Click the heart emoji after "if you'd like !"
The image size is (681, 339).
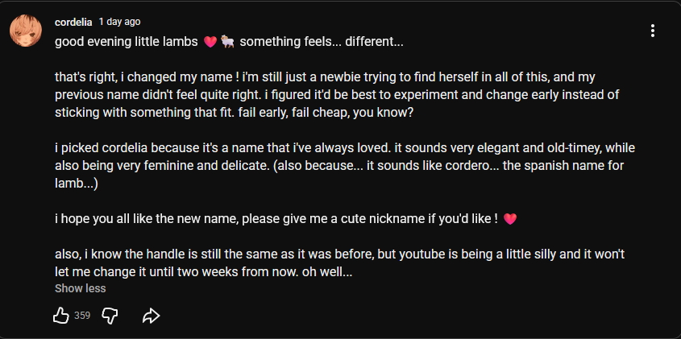509,218
